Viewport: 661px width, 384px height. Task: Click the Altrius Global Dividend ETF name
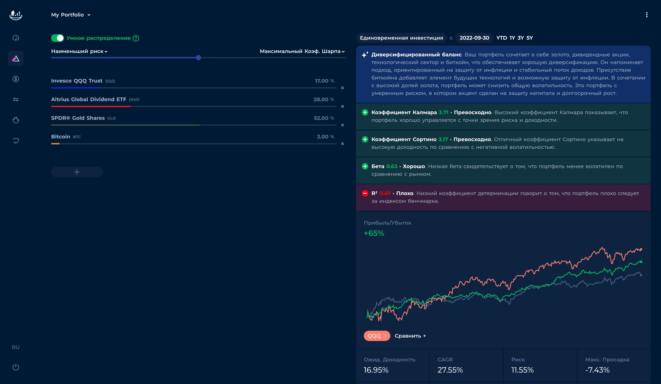click(x=89, y=100)
